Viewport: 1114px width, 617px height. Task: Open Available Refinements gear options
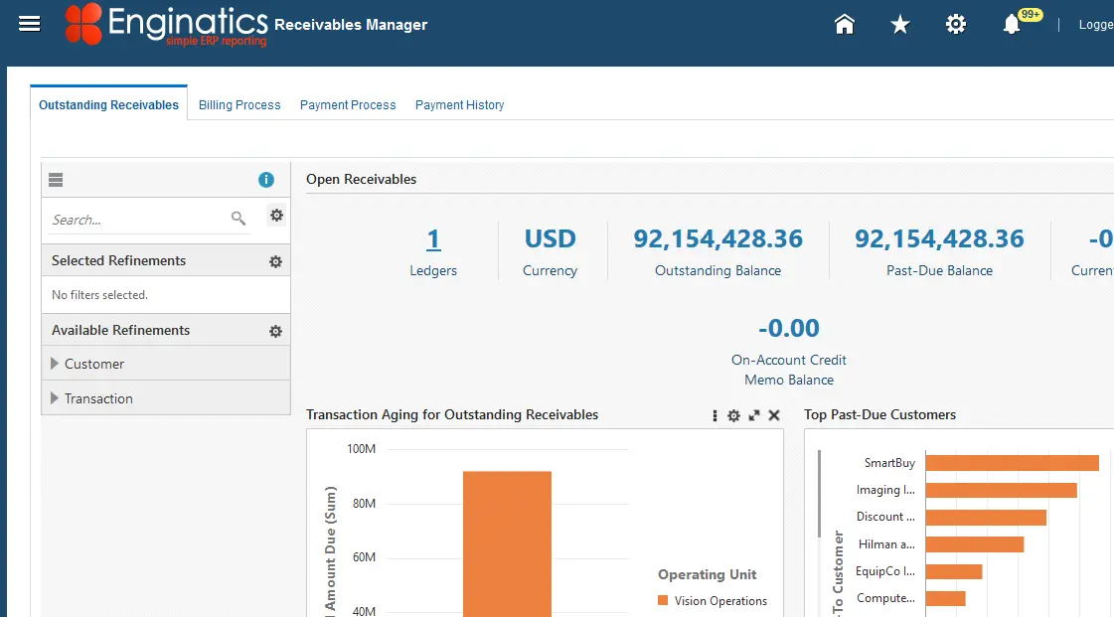coord(276,331)
